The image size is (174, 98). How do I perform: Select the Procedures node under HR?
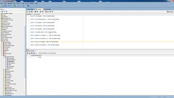(9, 76)
